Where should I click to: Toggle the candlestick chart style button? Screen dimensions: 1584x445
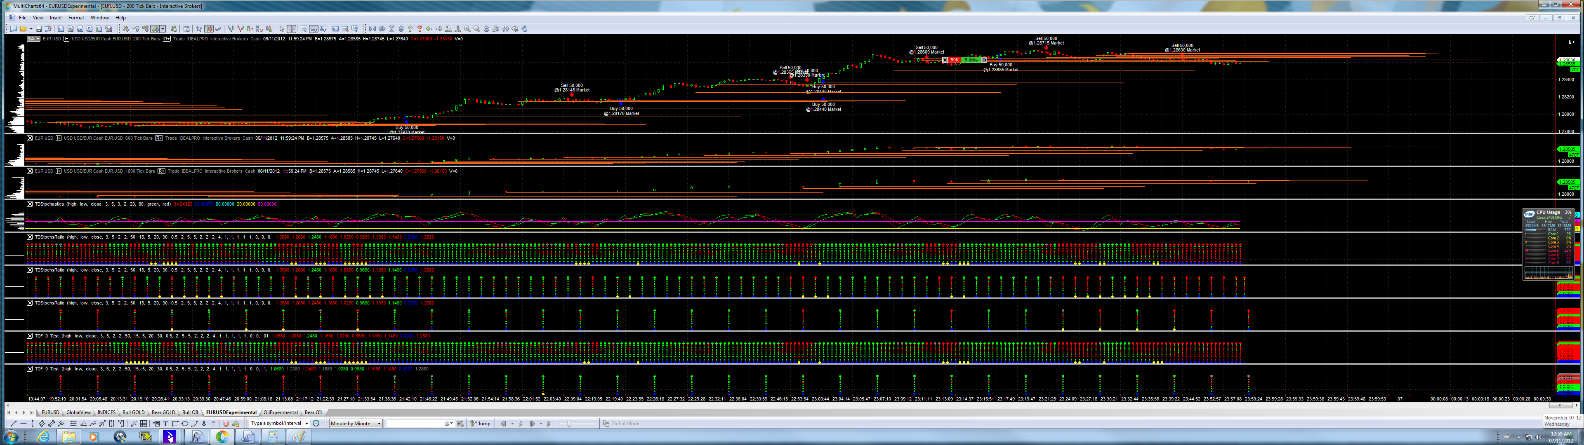(209, 29)
